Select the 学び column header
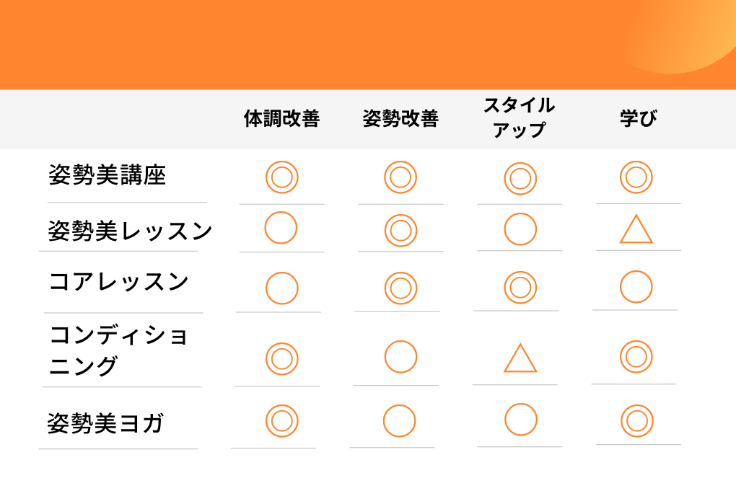The image size is (736, 491). [x=638, y=118]
